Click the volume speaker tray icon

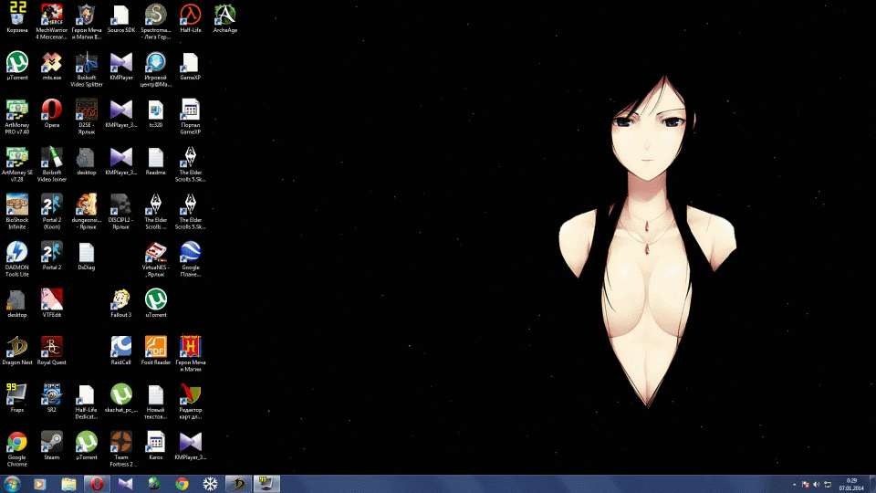coord(816,484)
